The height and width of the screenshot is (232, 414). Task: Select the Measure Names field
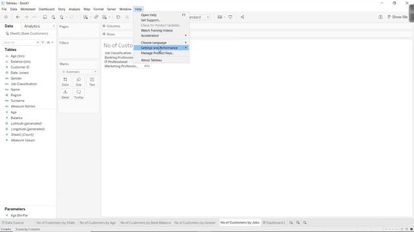23,106
